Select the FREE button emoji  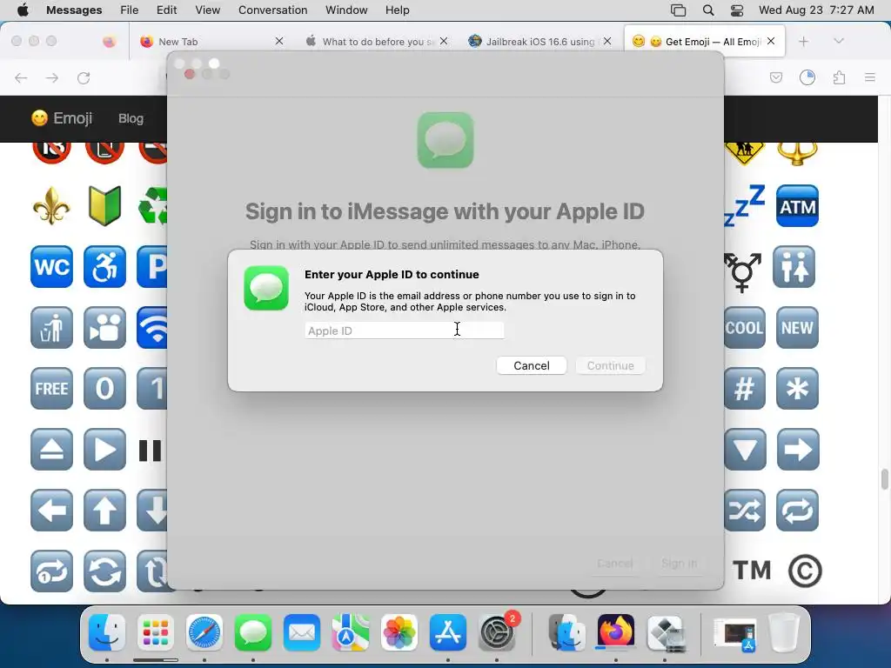click(51, 389)
